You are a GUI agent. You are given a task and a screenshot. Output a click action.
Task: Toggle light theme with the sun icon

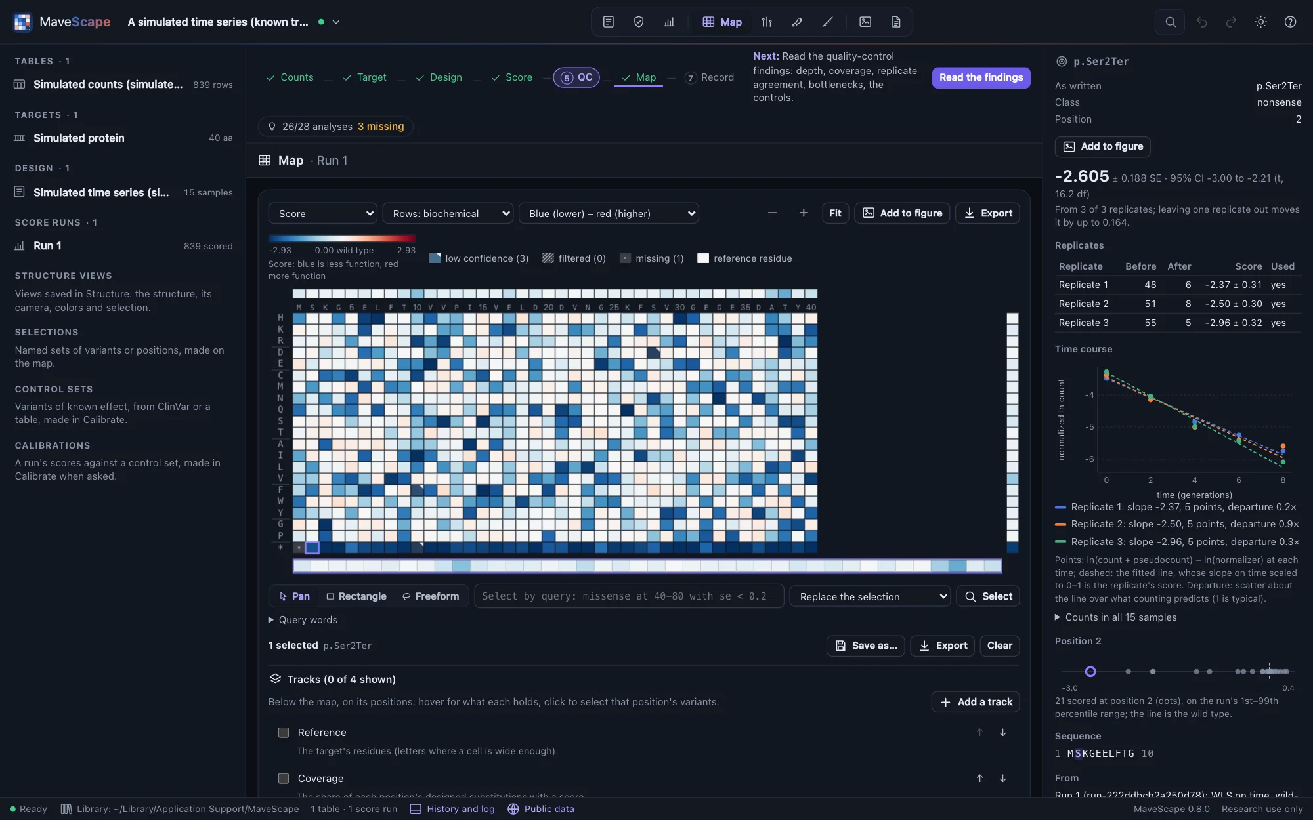coord(1260,22)
